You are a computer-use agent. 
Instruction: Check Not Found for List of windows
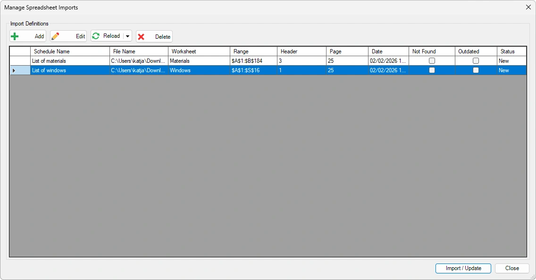point(432,70)
